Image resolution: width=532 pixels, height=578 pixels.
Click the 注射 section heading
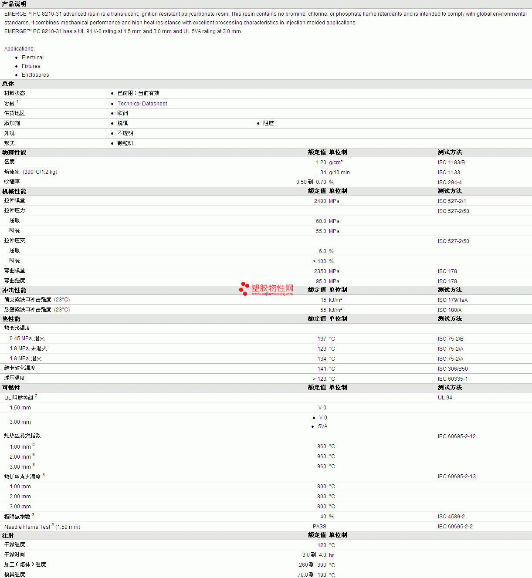[8, 535]
